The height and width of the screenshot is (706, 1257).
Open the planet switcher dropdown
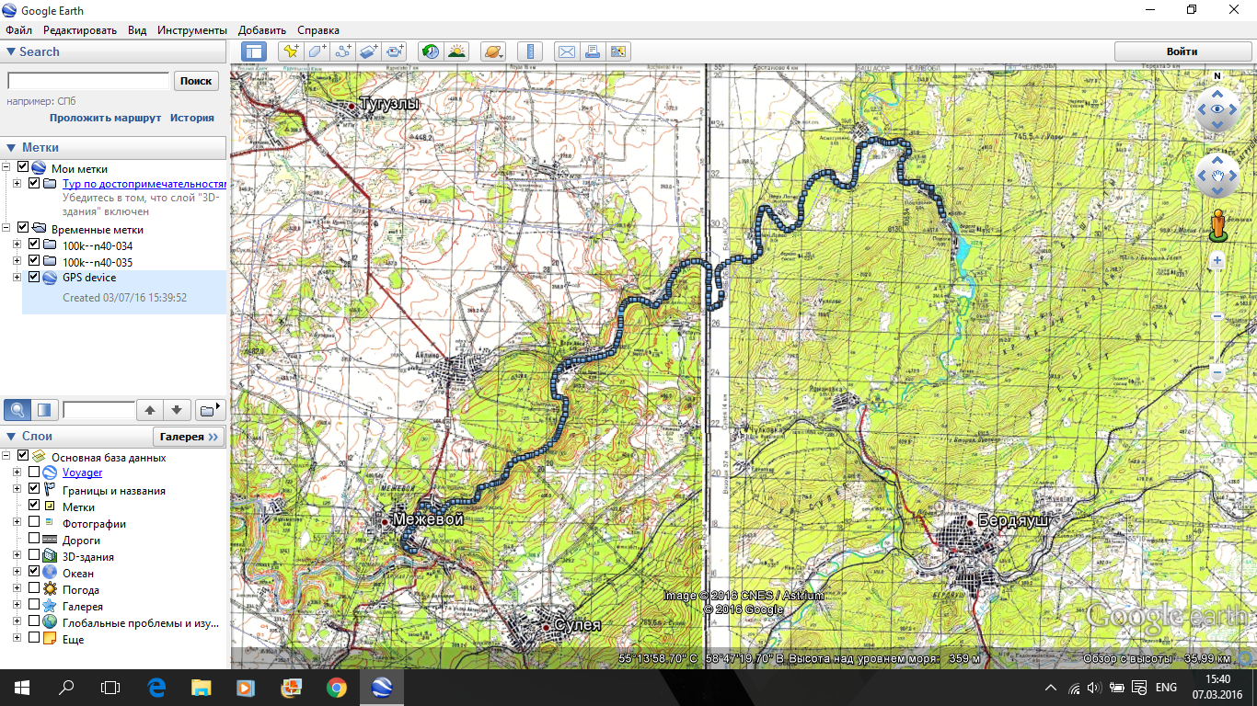[x=493, y=51]
